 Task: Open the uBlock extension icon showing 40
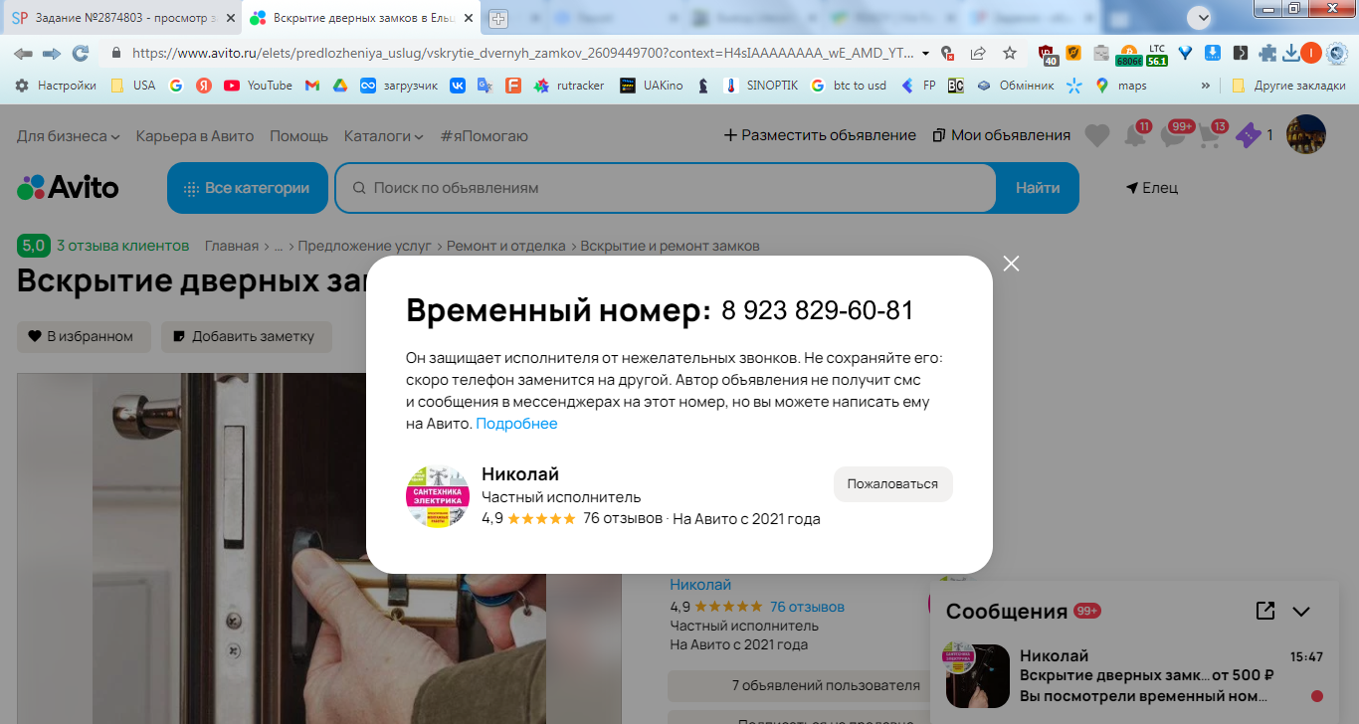tap(1048, 54)
